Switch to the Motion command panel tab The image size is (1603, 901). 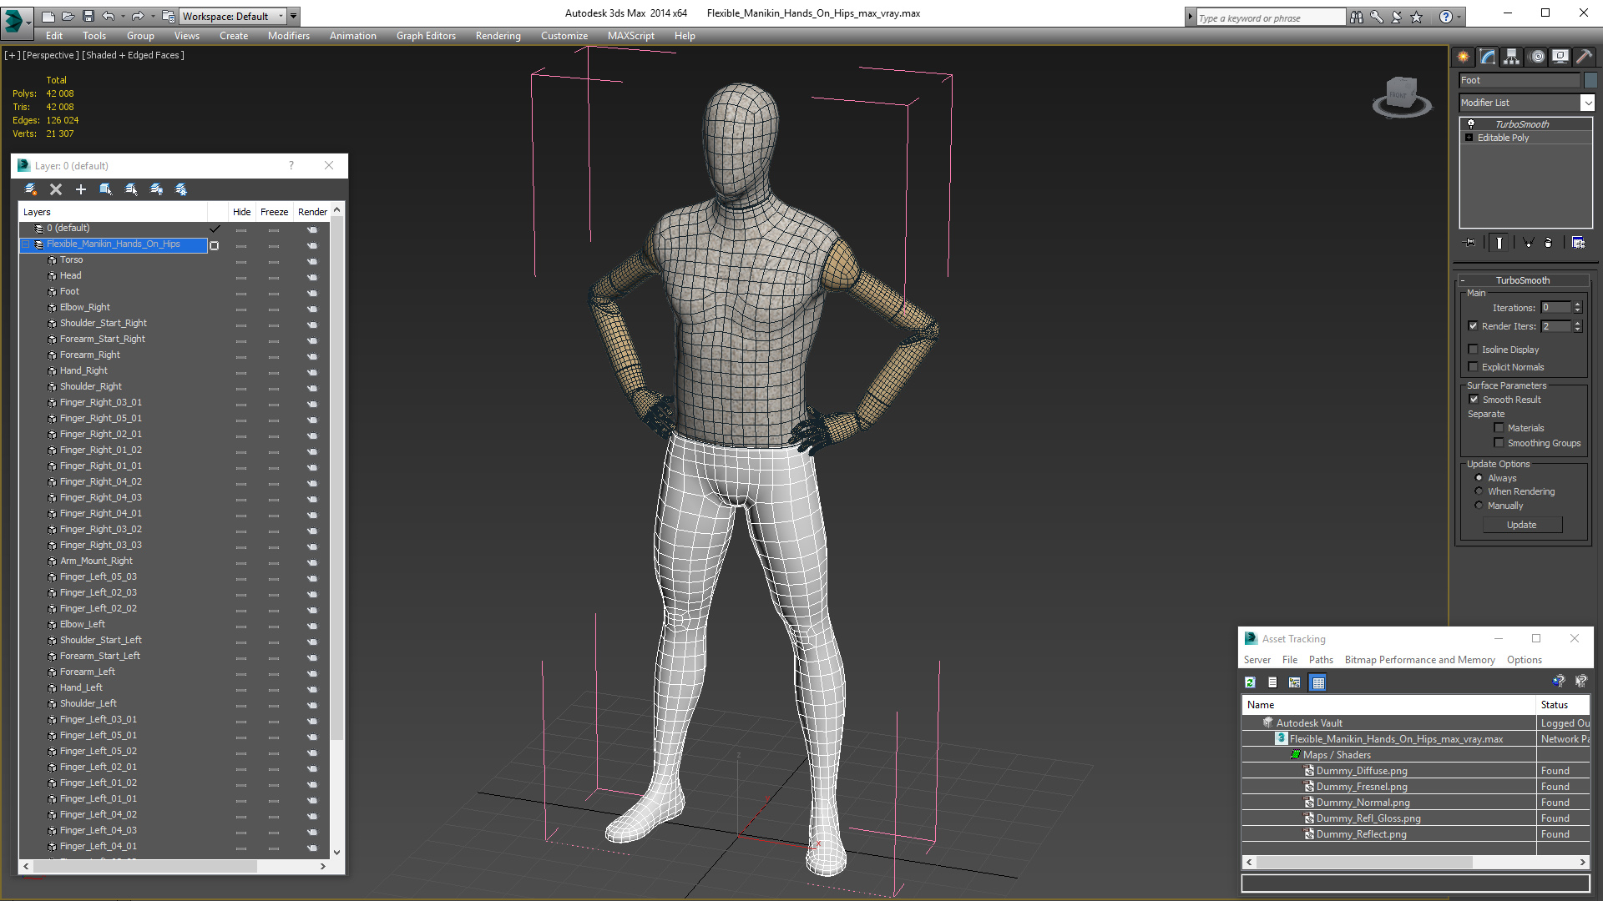click(1537, 57)
